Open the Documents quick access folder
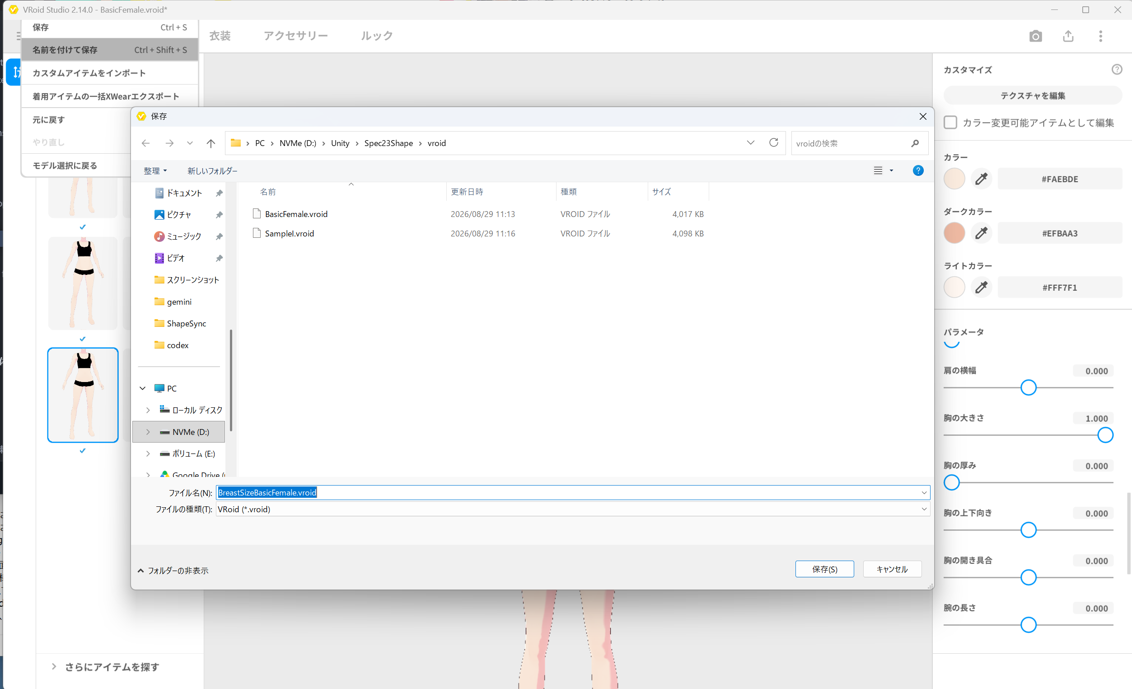This screenshot has width=1132, height=689. 184,193
